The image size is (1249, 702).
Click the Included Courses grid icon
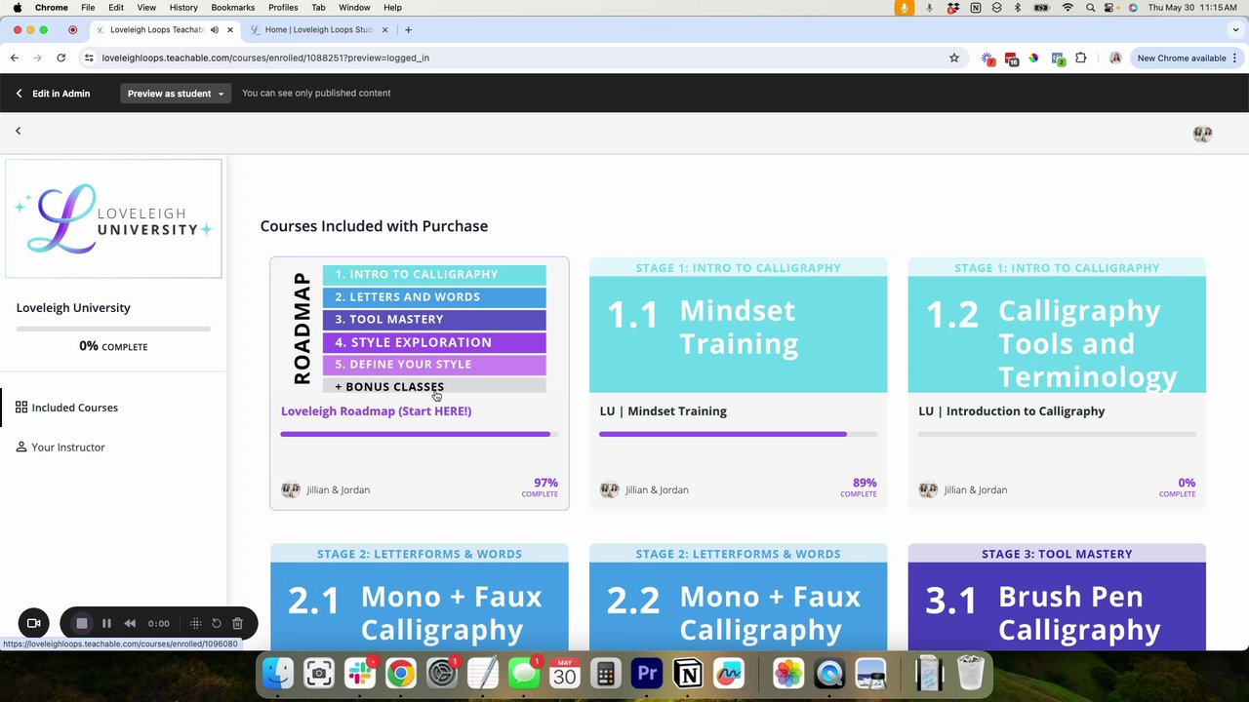coord(21,408)
